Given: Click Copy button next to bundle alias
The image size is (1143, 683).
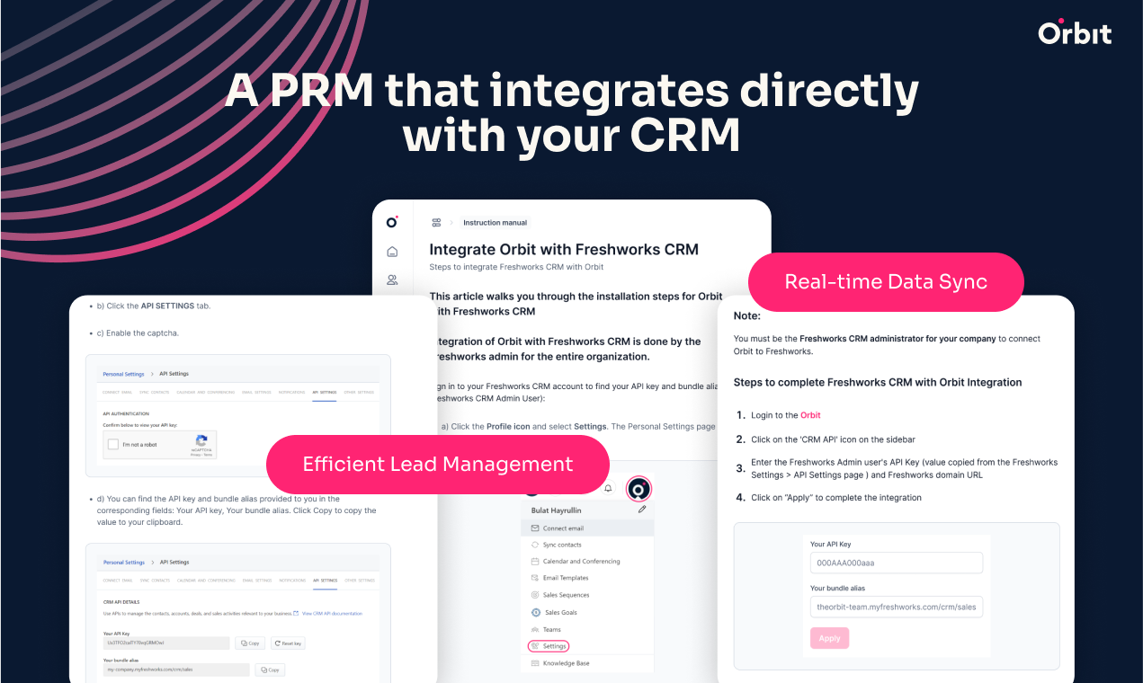Looking at the screenshot, I should click(x=270, y=670).
